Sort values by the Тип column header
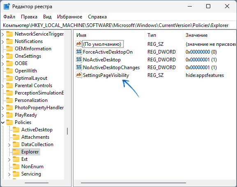237x187 pixels. click(164, 35)
